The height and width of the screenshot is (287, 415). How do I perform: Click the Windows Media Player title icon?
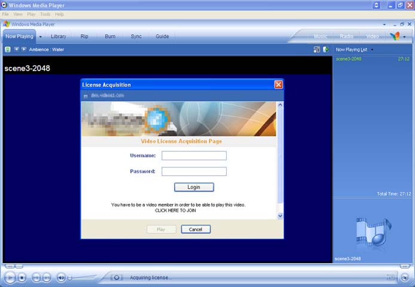tap(7, 24)
